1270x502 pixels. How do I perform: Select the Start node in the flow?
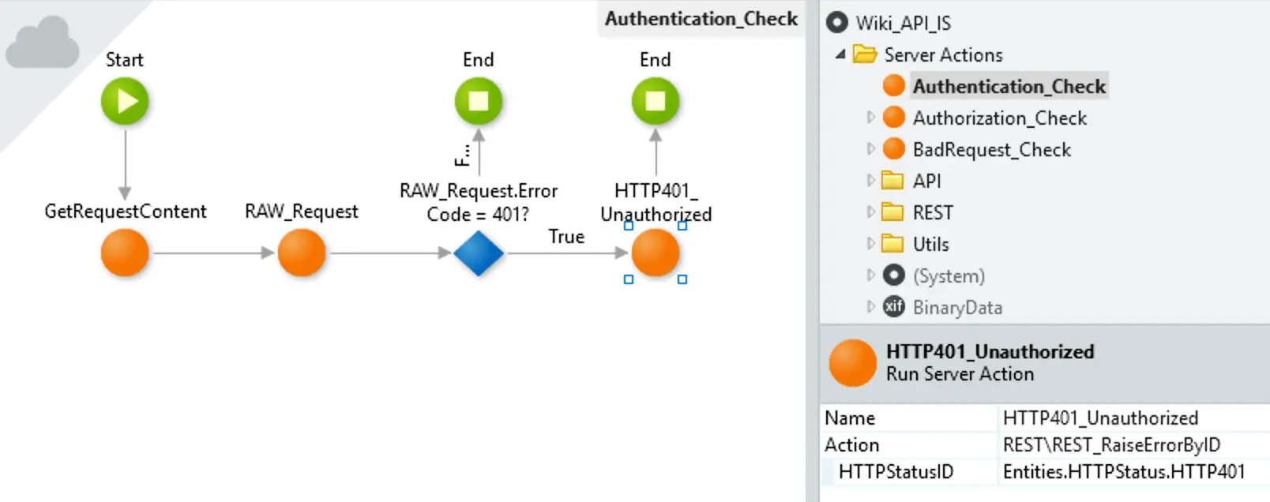click(x=125, y=102)
